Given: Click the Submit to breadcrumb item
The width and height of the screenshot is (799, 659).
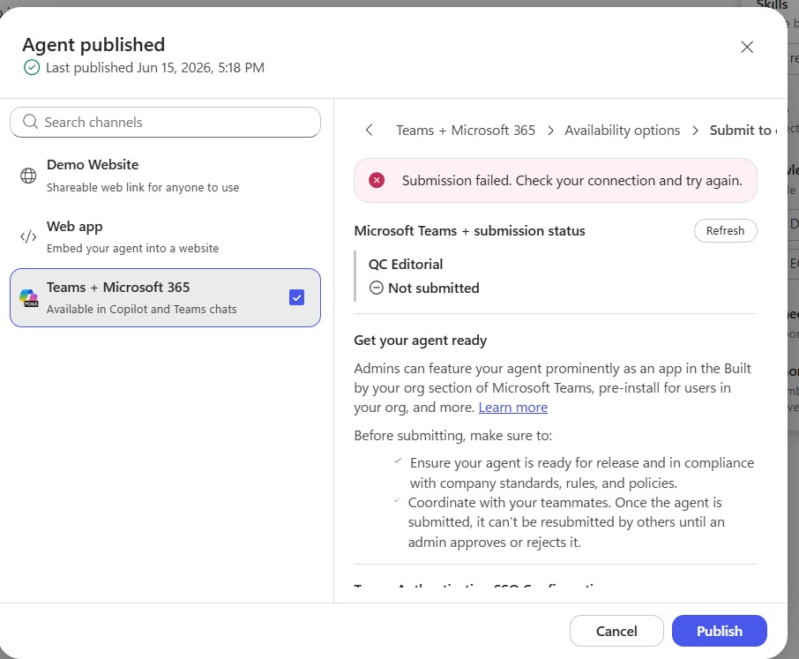Looking at the screenshot, I should click(x=743, y=131).
